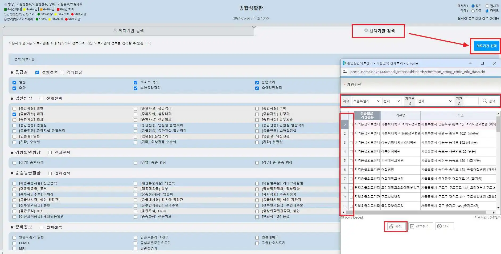Switch to the 위치기반 검색 tab

[x=128, y=31]
